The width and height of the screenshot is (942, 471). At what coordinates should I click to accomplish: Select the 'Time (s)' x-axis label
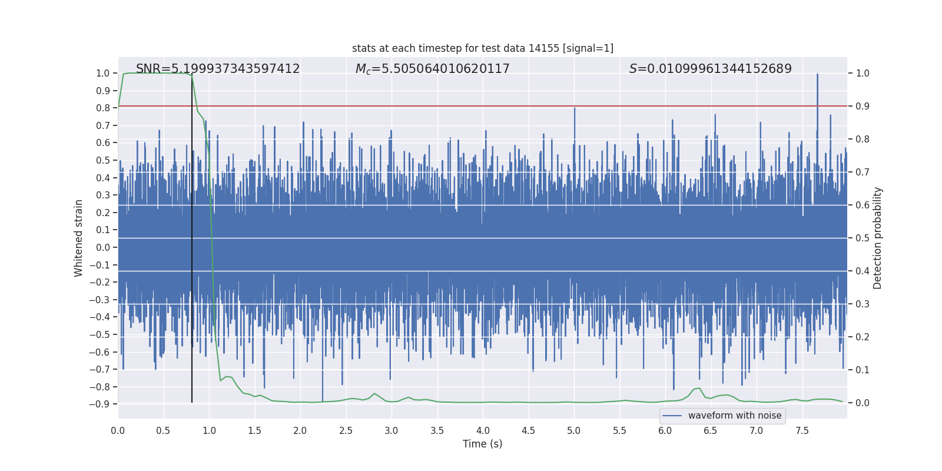[x=482, y=444]
